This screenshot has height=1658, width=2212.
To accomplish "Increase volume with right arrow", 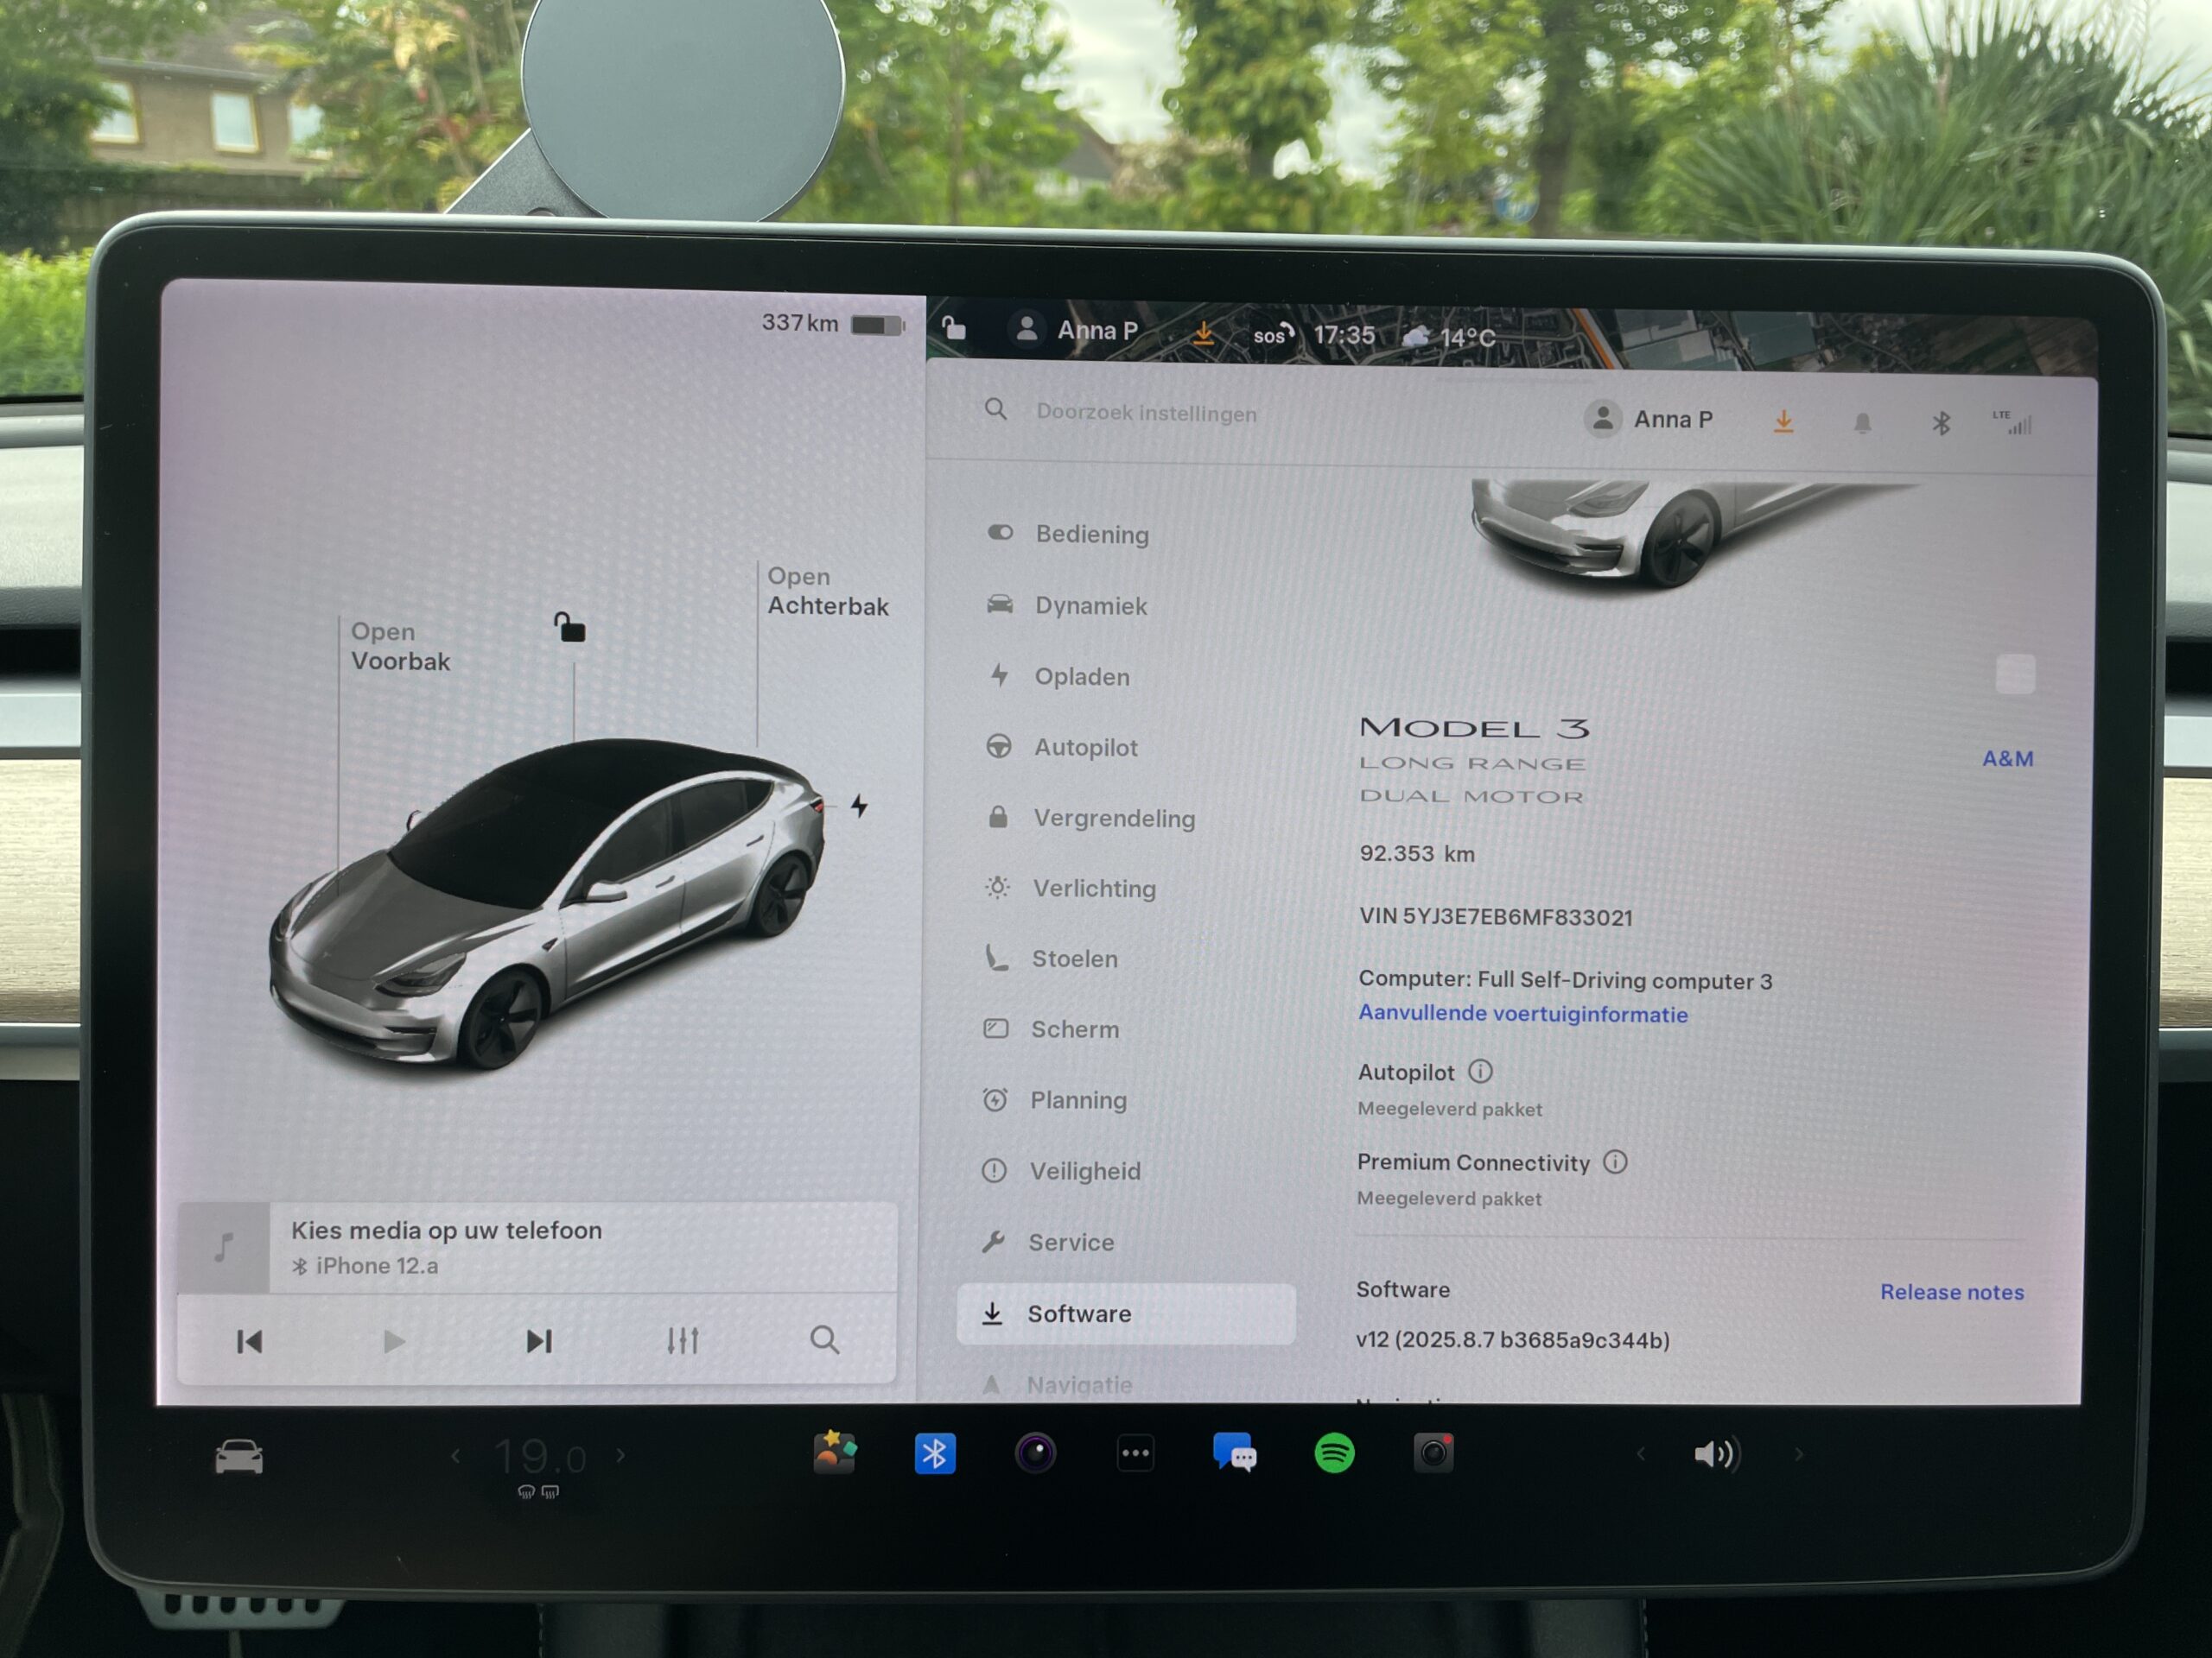I will pyautogui.click(x=1798, y=1453).
